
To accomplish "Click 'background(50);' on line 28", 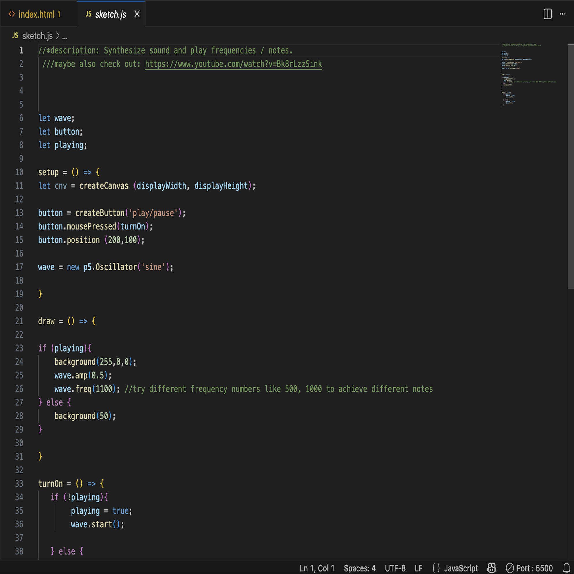I will click(x=85, y=416).
